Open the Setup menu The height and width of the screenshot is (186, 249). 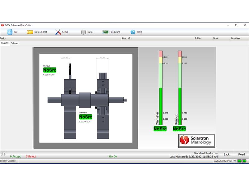[62, 32]
